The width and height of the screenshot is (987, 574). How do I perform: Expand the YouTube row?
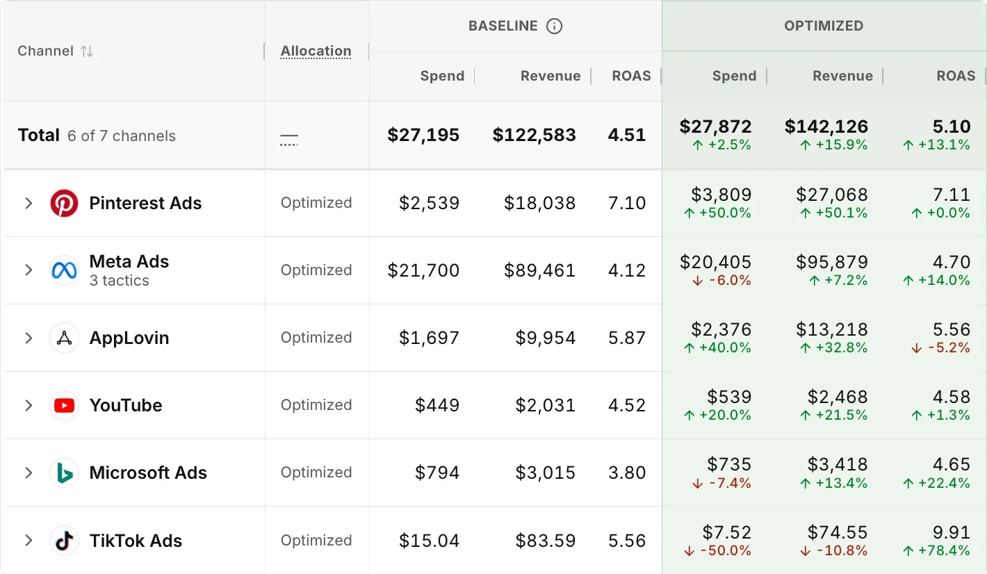click(x=28, y=405)
